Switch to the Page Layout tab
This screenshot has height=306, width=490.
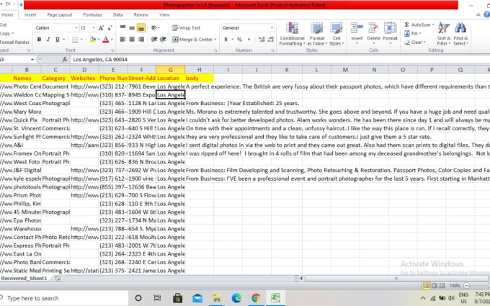[x=59, y=14]
